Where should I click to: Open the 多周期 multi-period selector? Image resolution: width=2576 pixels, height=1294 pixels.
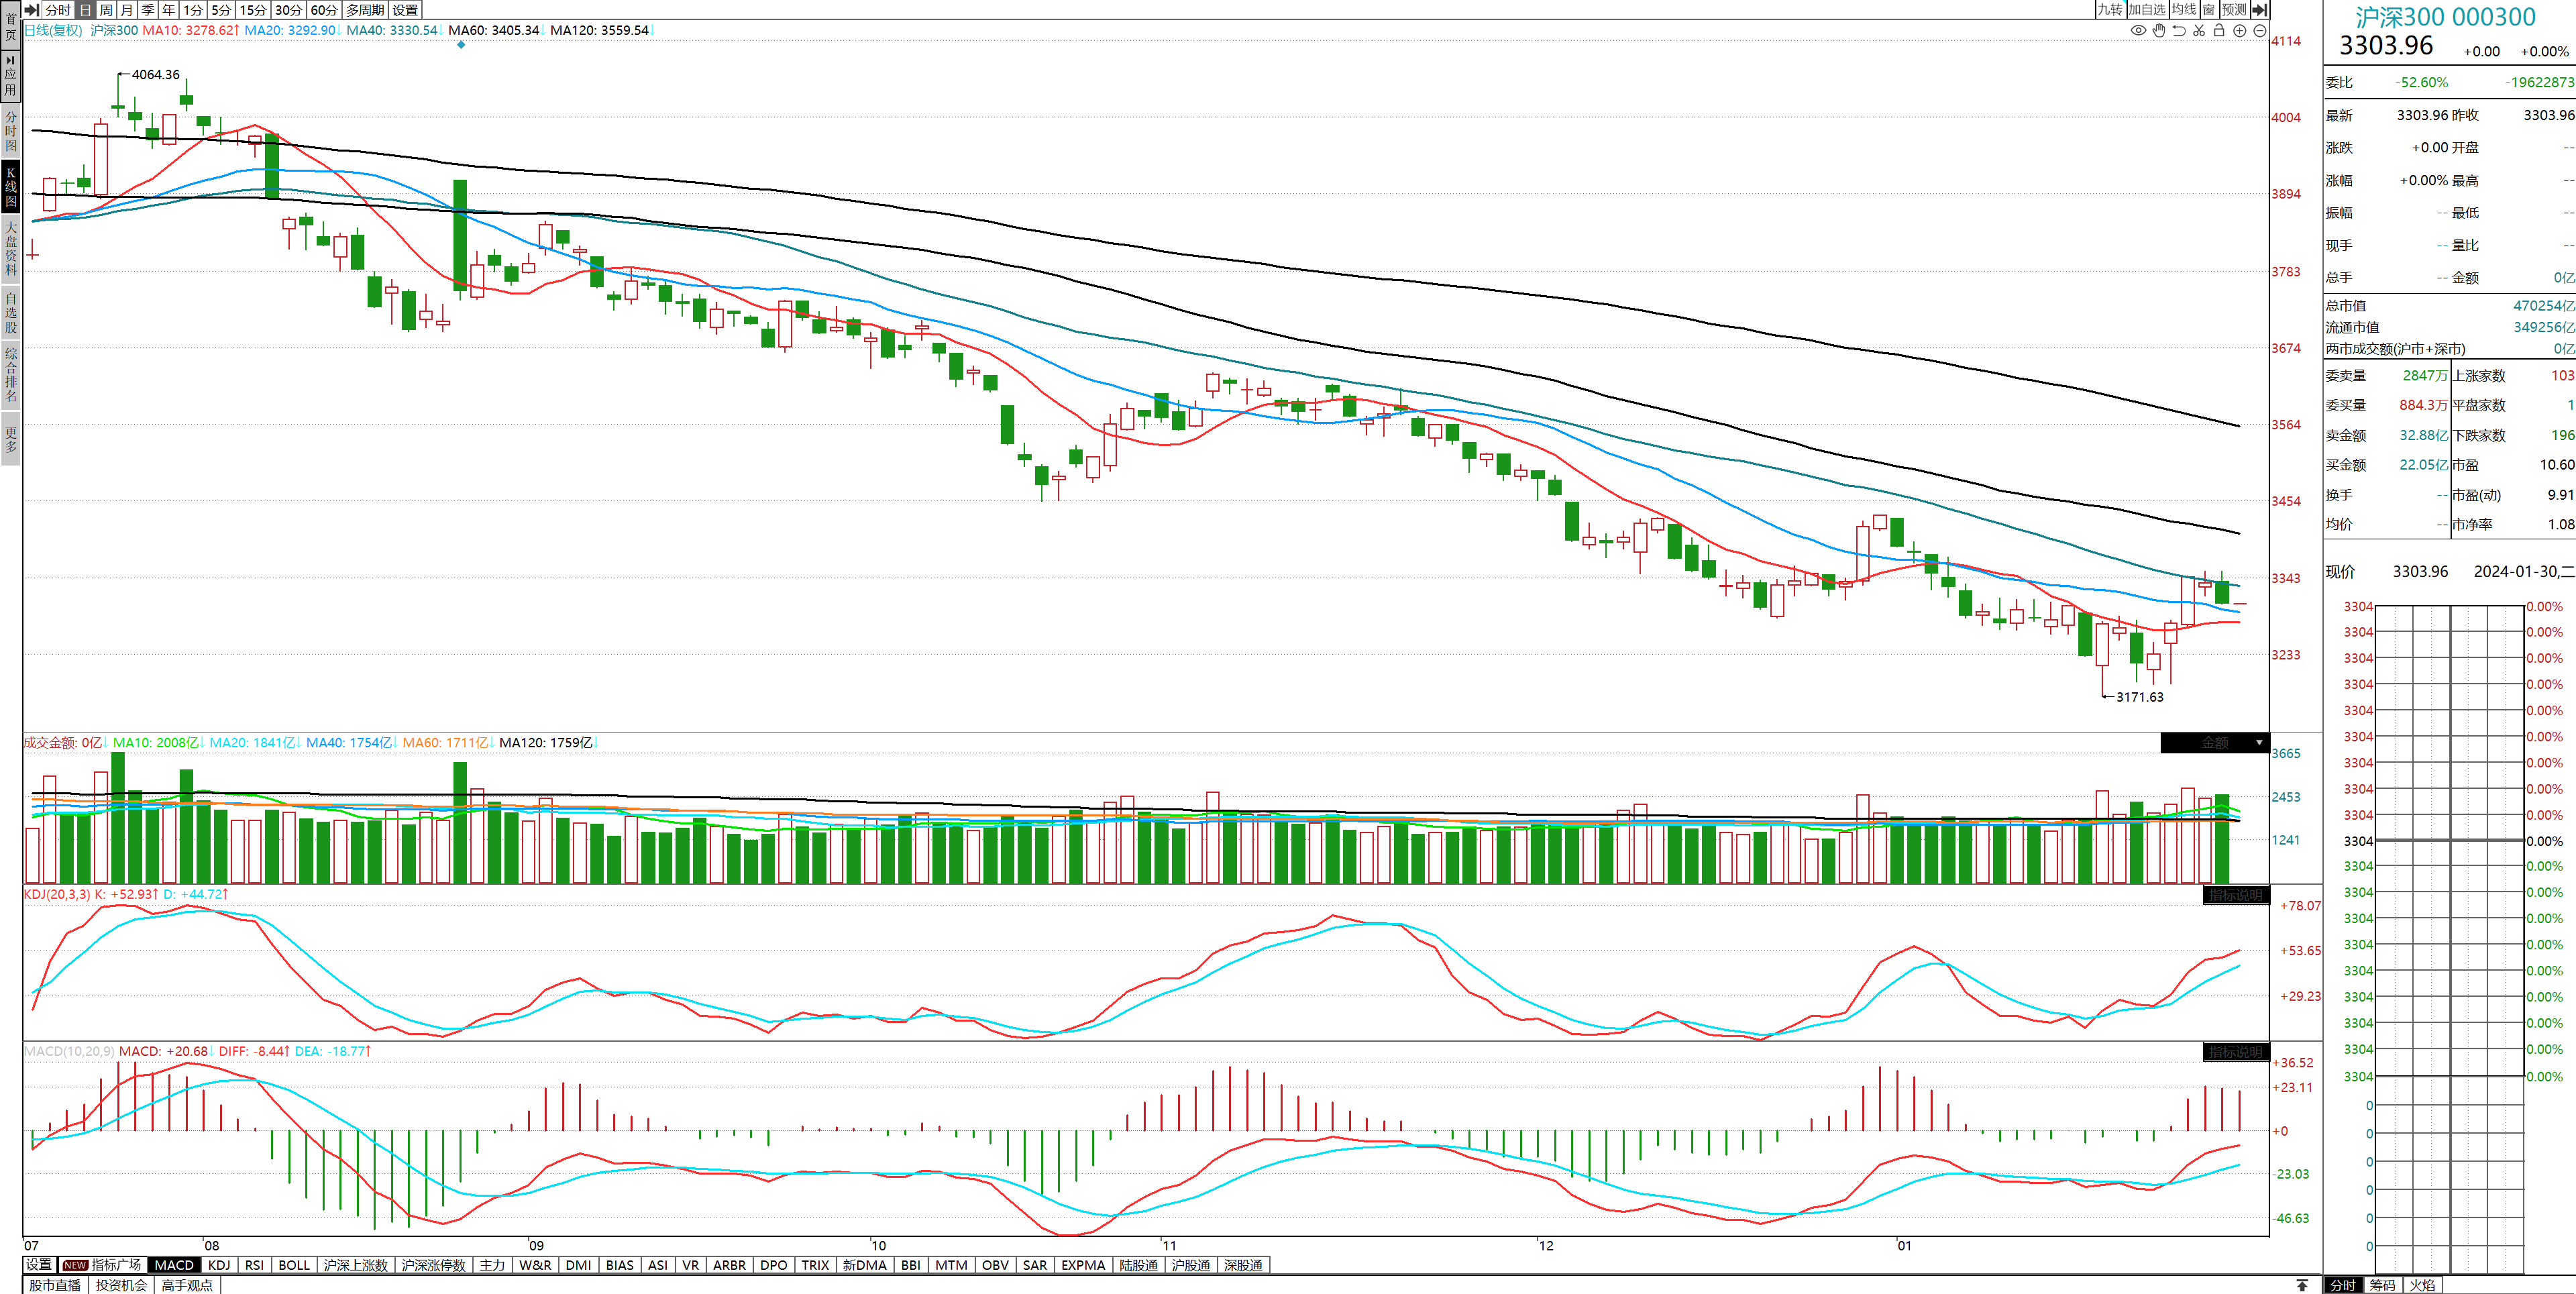(365, 9)
